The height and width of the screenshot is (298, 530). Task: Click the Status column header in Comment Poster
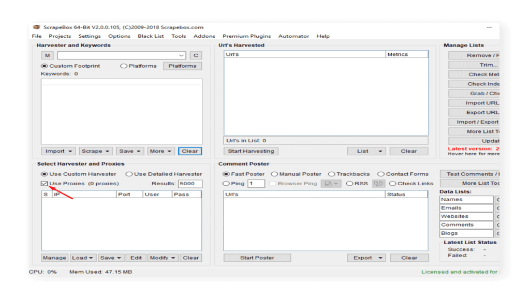[x=406, y=195]
